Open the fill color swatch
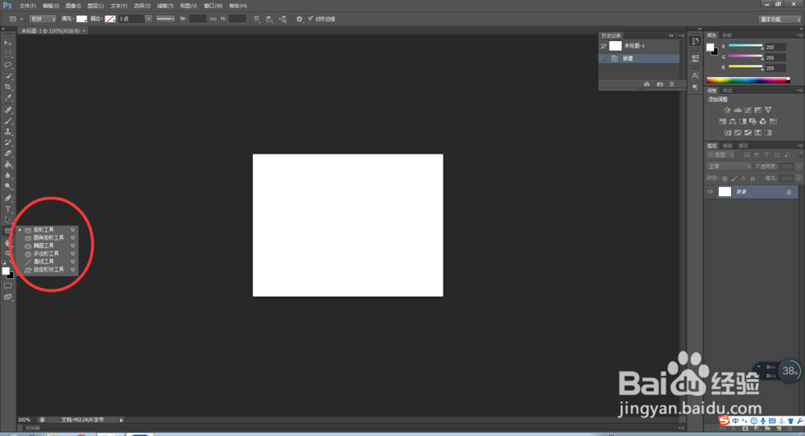The height and width of the screenshot is (436, 805). (81, 19)
